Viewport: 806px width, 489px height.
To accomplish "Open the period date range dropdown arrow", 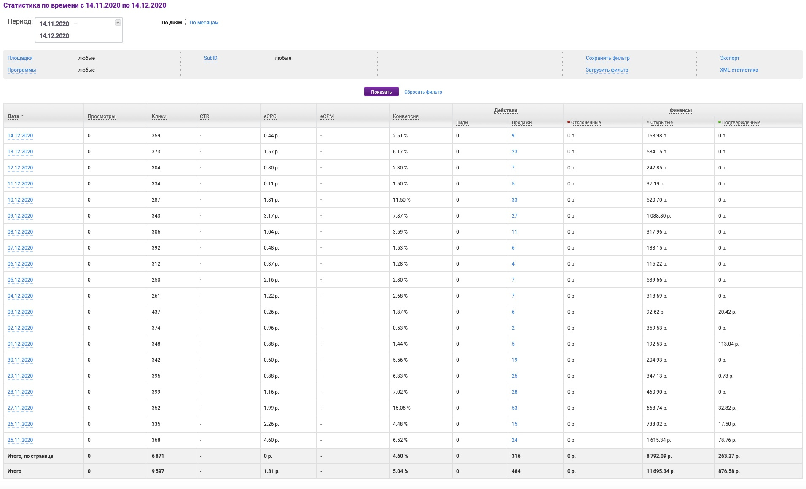I will pyautogui.click(x=118, y=23).
